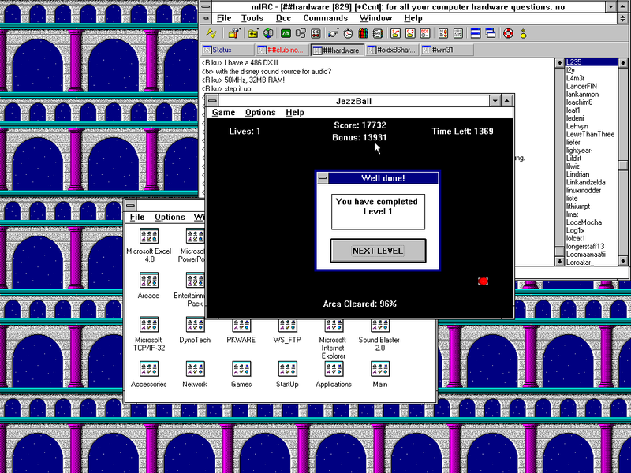Select the Applications program group icon
This screenshot has width=631, height=473.
[334, 369]
